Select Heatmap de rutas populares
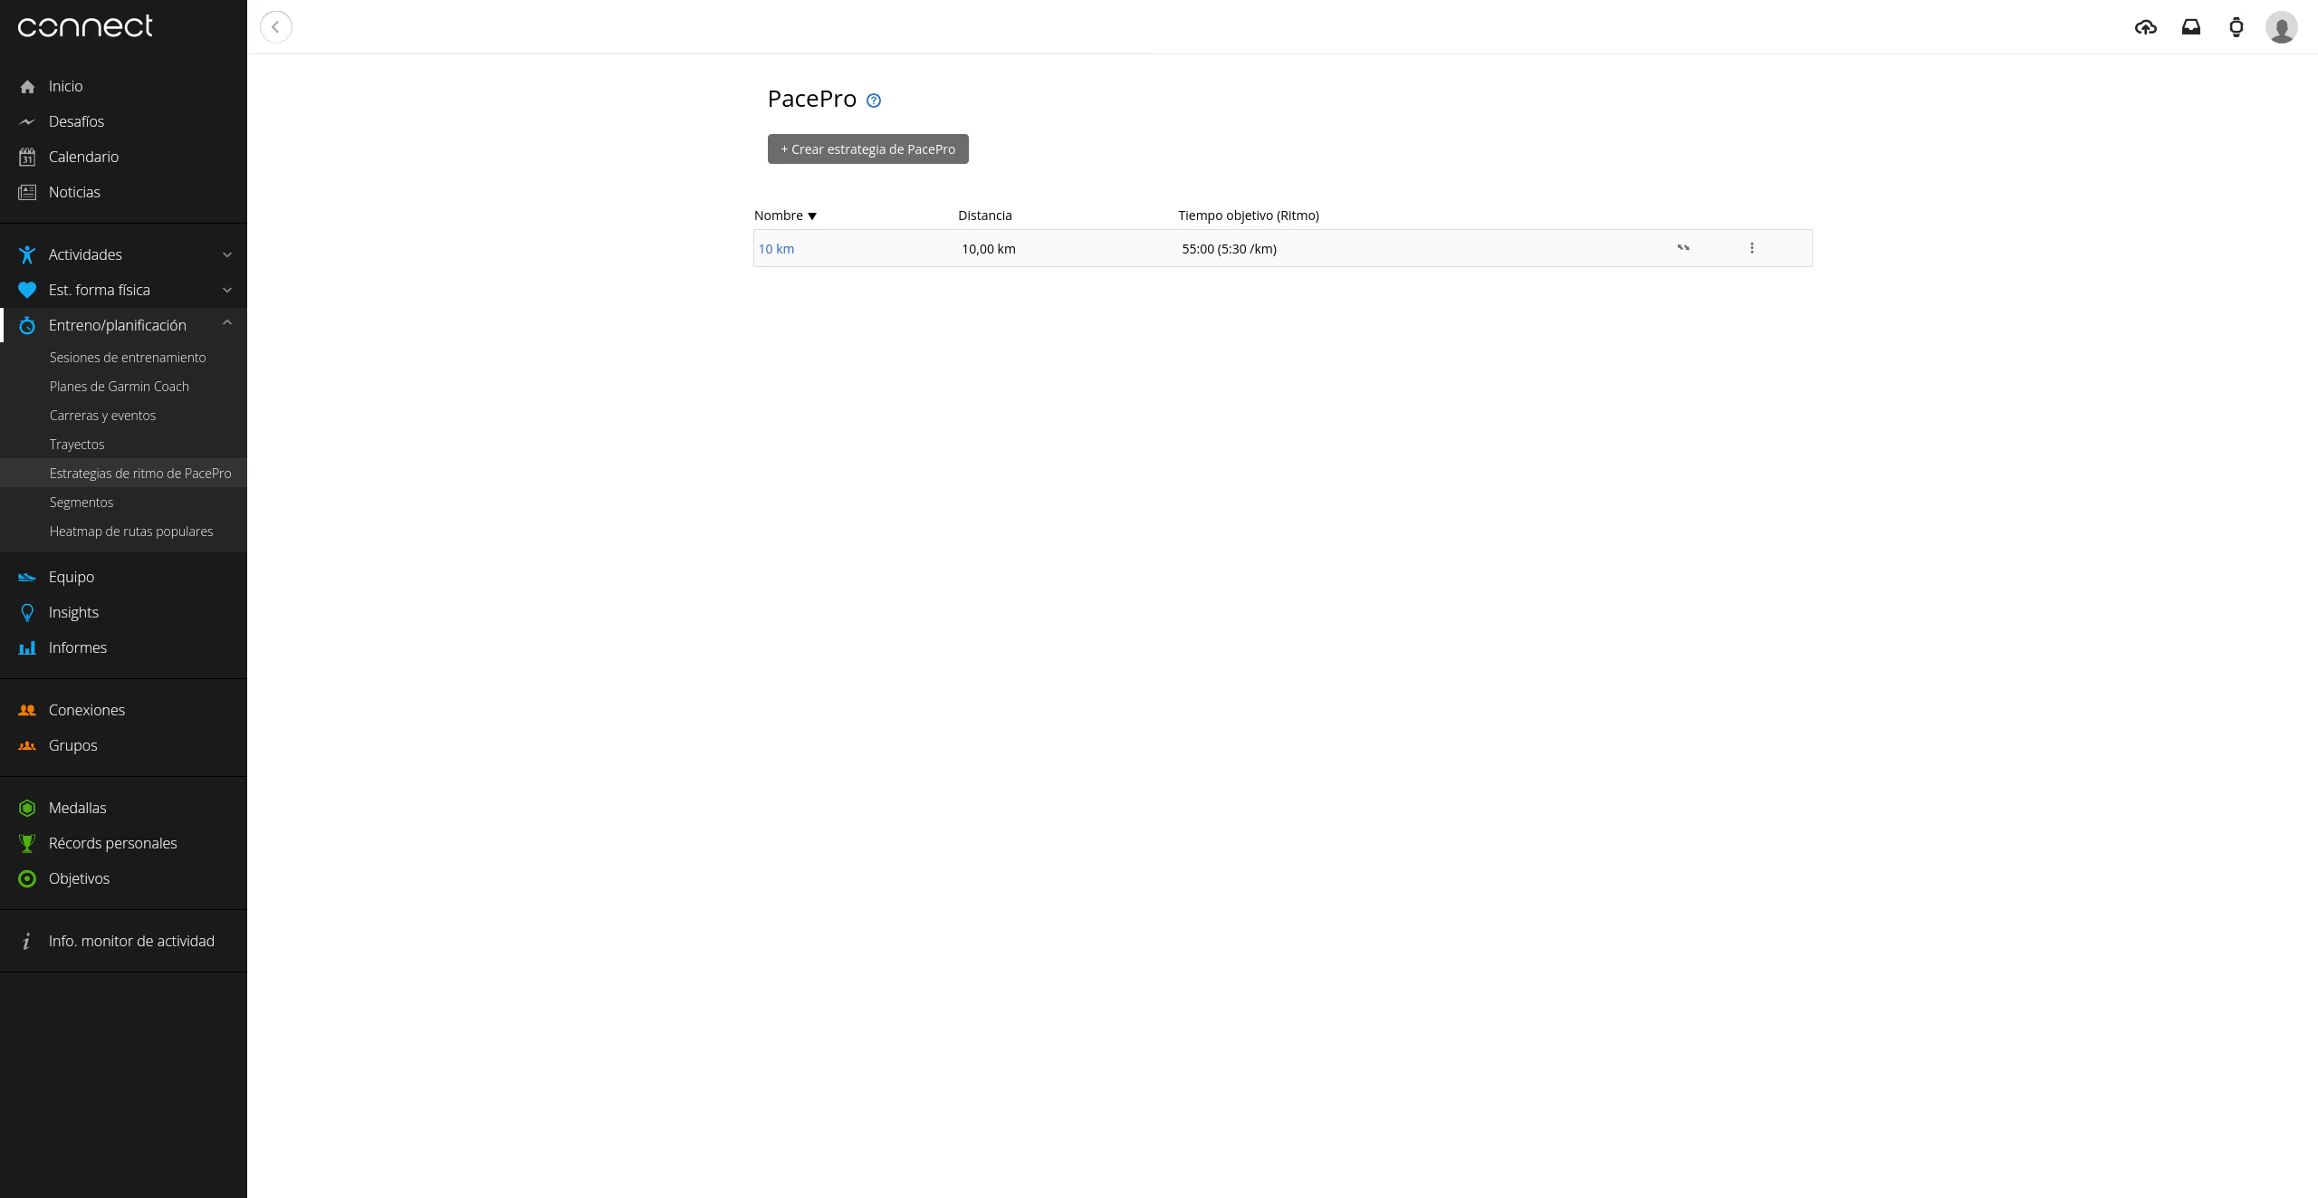This screenshot has width=2318, height=1198. point(131,532)
